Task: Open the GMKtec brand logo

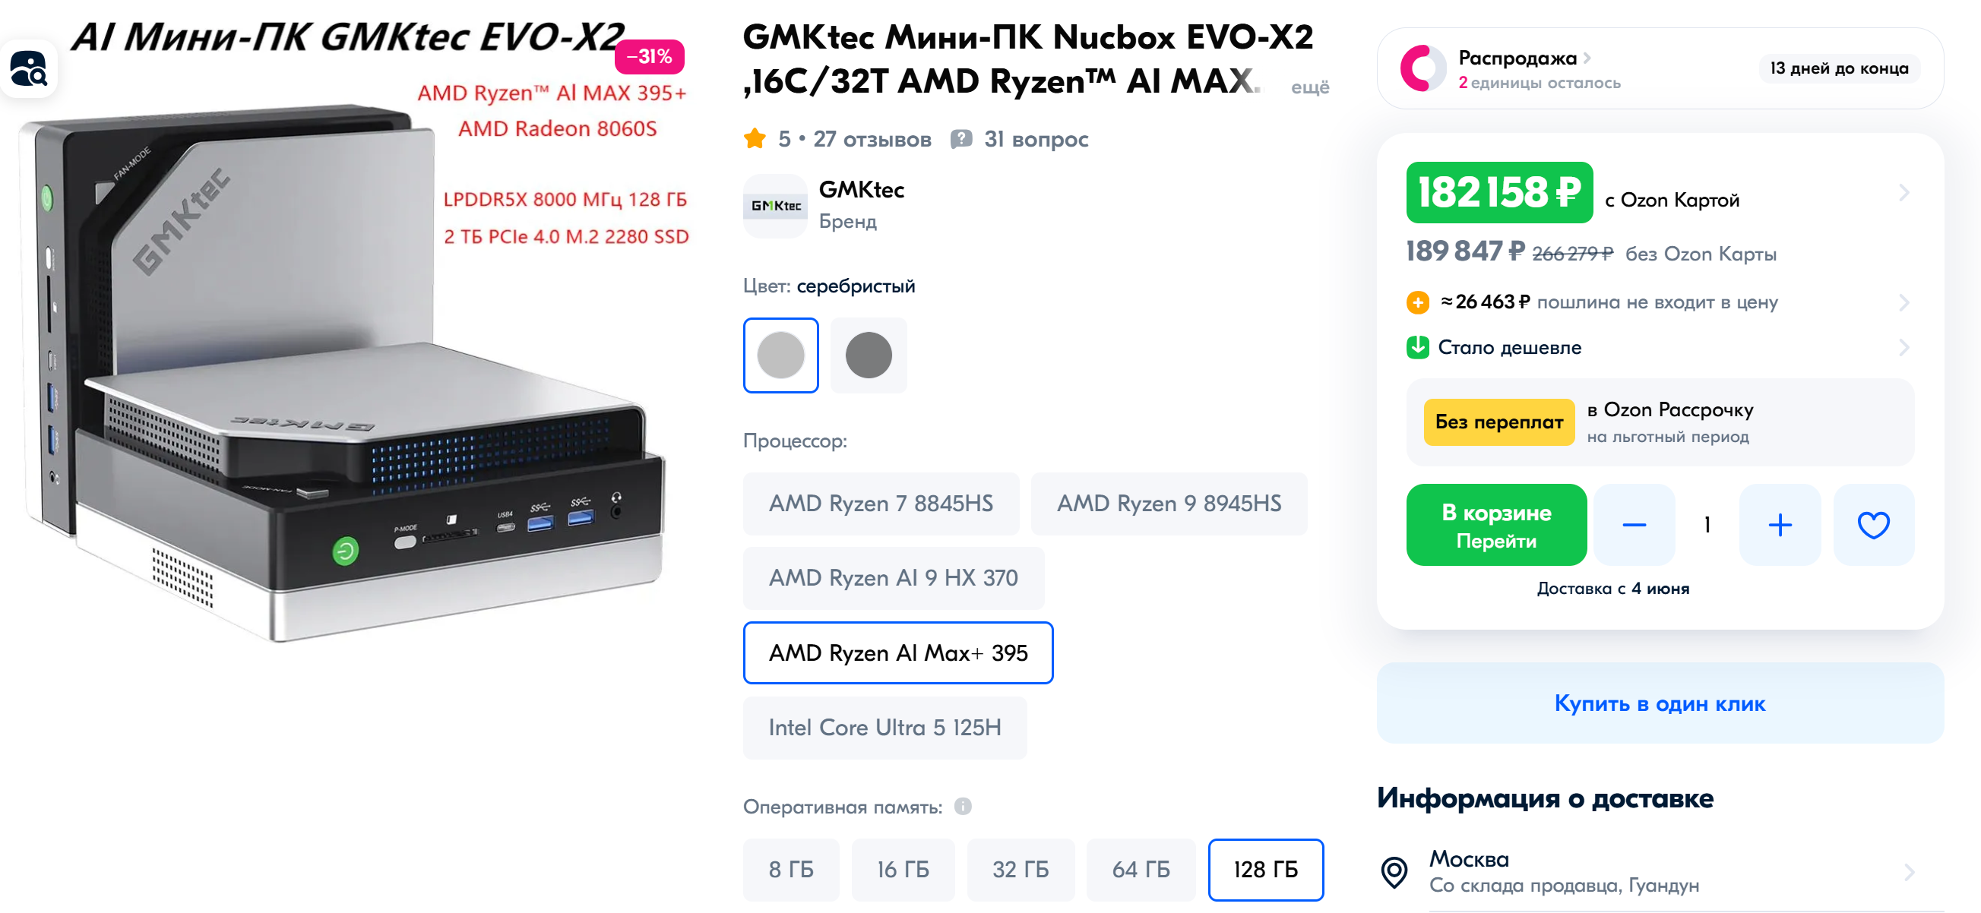Action: coord(775,205)
